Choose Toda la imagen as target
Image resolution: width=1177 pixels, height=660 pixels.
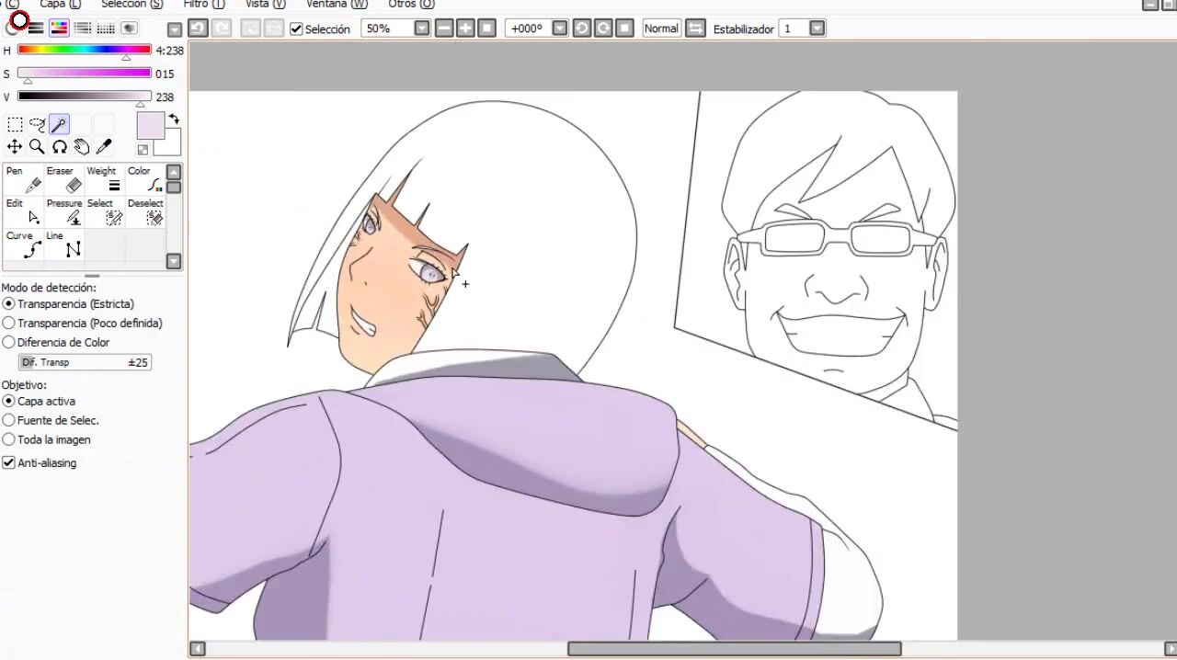pos(9,440)
